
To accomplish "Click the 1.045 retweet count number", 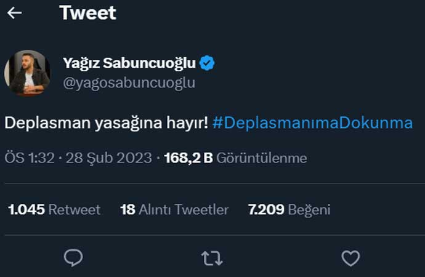I will (x=26, y=210).
